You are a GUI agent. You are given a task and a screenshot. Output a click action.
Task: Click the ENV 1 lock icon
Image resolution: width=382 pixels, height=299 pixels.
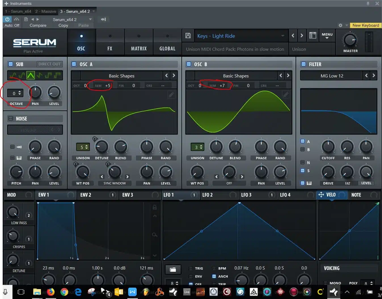click(155, 207)
